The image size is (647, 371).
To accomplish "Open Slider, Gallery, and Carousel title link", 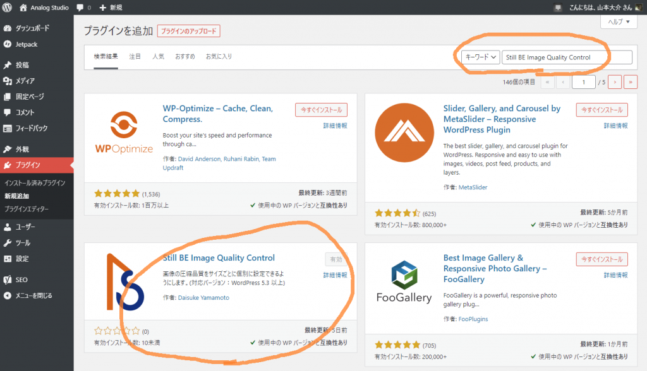I will click(502, 119).
